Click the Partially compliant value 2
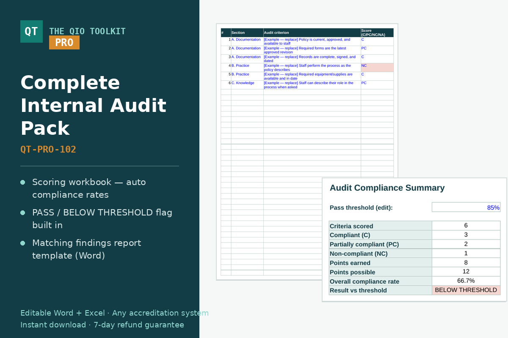The image size is (508, 338). [x=466, y=244]
